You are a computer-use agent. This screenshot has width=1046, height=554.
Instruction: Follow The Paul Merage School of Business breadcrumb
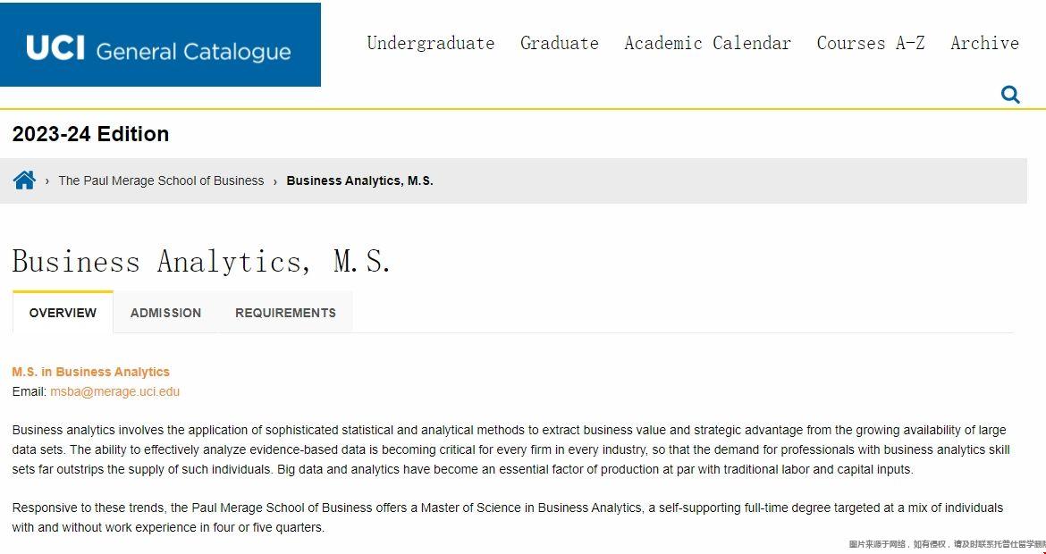(x=162, y=180)
